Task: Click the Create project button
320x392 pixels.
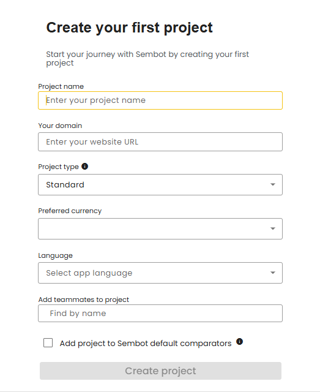Action: (x=160, y=371)
